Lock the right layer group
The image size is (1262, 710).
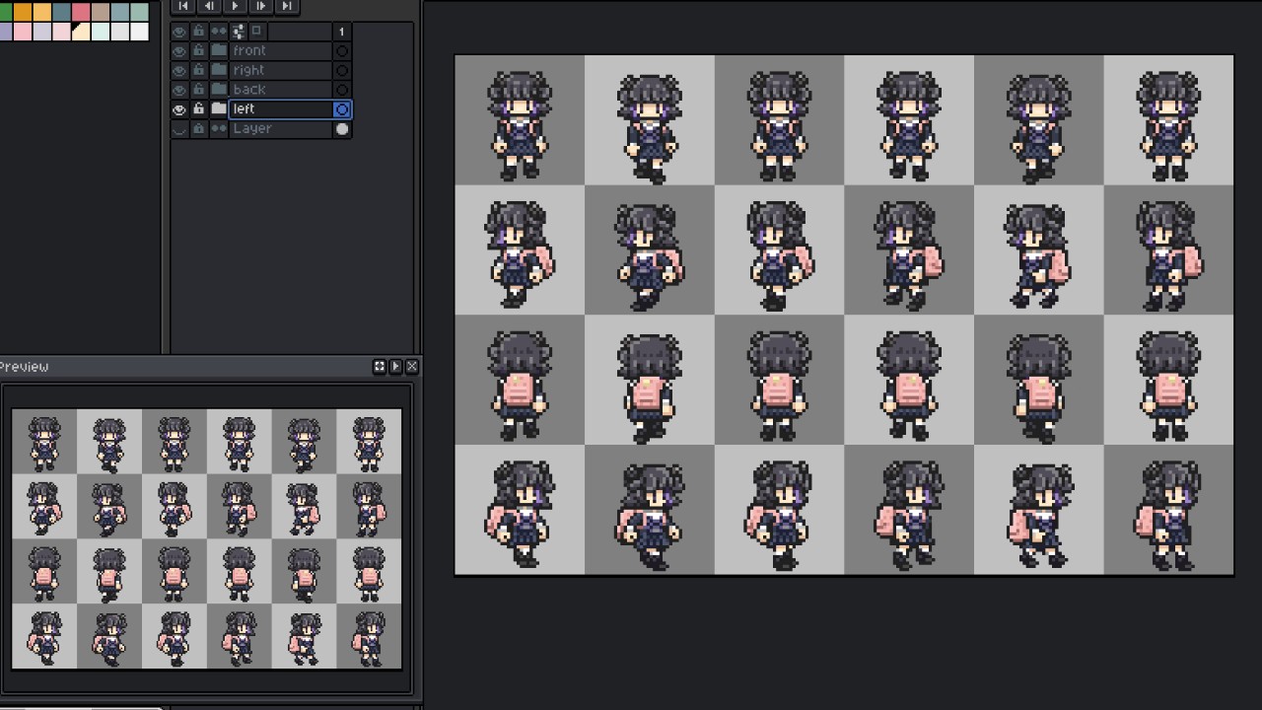198,71
